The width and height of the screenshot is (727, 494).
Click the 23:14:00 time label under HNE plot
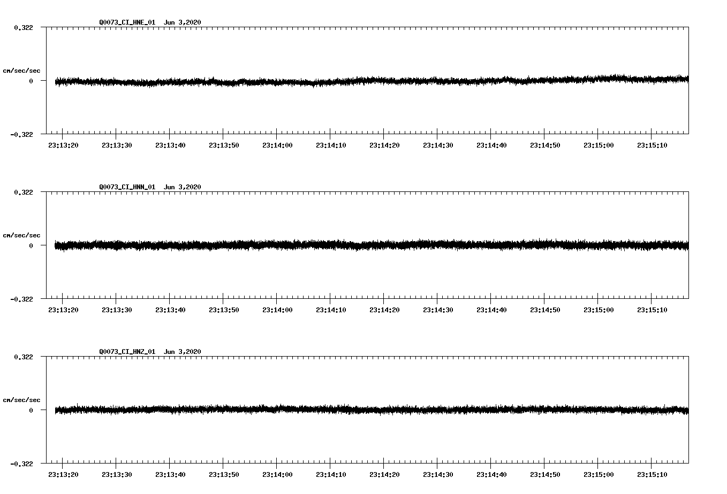tap(277, 145)
